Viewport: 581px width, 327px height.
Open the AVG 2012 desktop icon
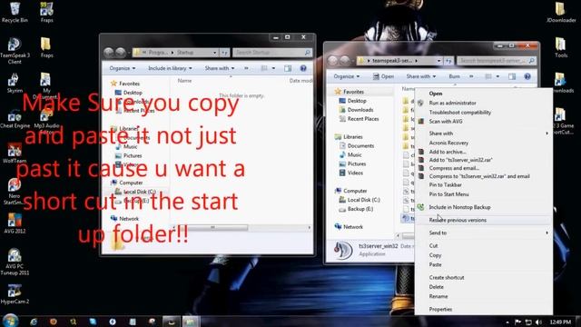click(x=15, y=223)
